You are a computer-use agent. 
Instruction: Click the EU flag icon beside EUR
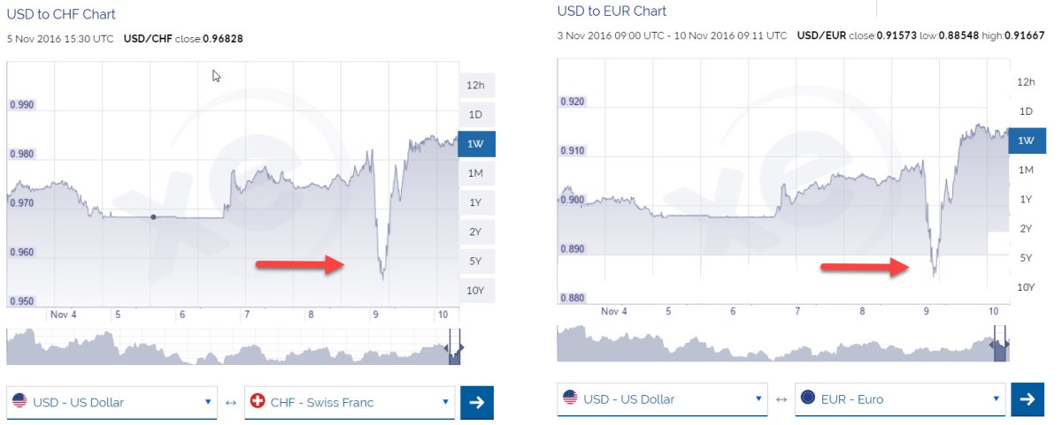(x=808, y=398)
